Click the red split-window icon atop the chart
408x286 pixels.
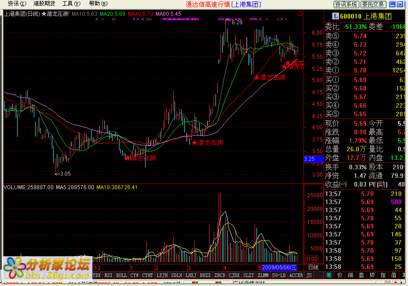(300, 14)
